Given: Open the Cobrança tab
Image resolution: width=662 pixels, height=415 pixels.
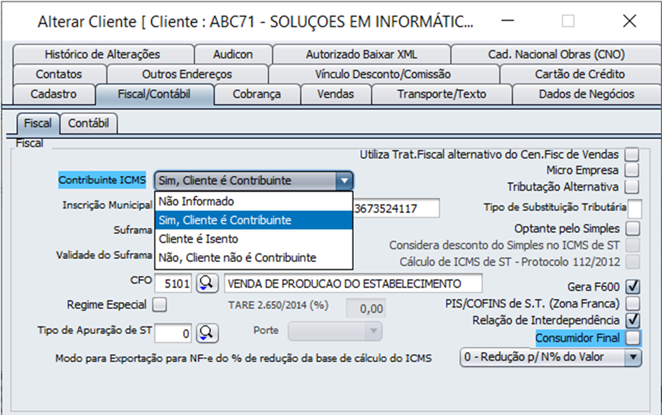Looking at the screenshot, I should click(x=257, y=94).
